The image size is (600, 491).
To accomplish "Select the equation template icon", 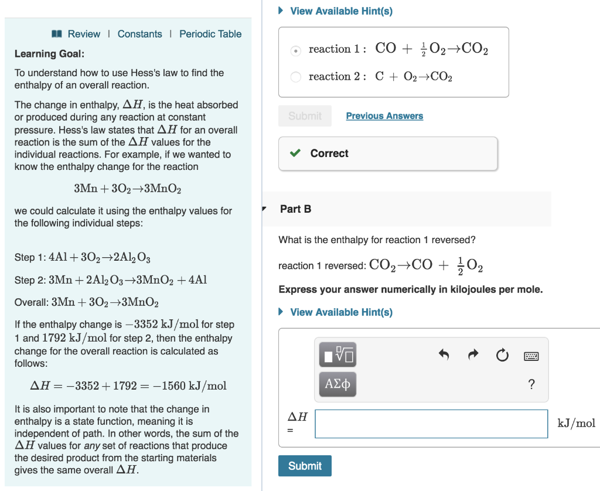I will (337, 354).
